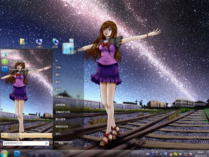The width and height of the screenshot is (209, 157).
Task: Show hidden tray icons arrow
Action: tap(161, 153)
